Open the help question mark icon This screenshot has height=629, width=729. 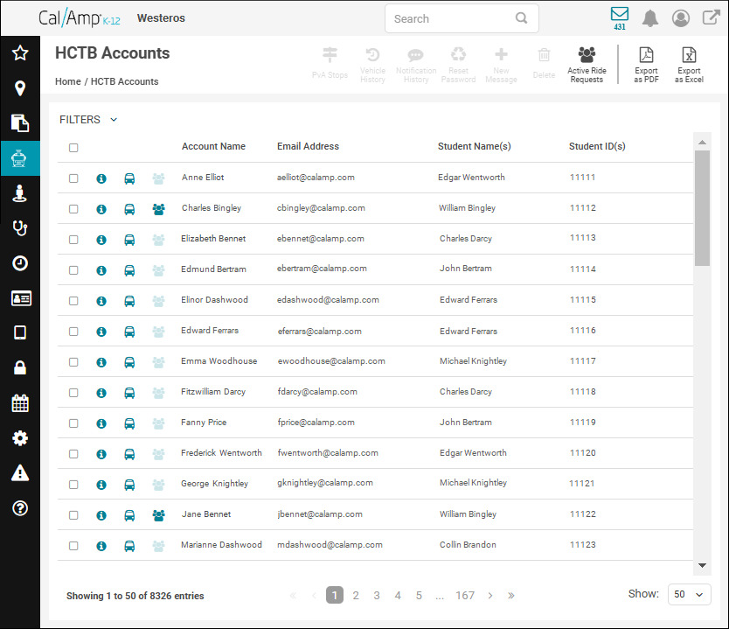[20, 508]
